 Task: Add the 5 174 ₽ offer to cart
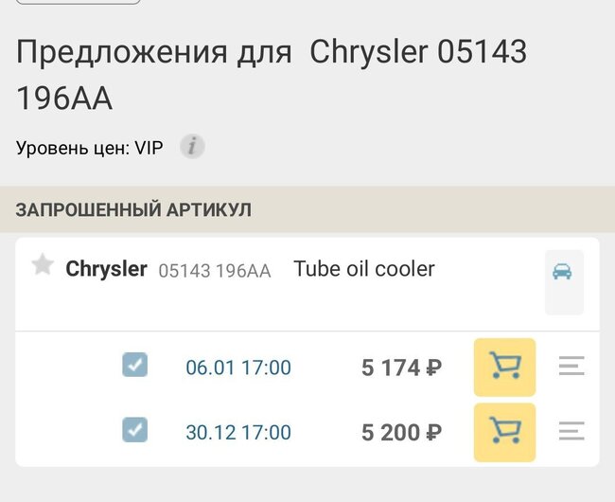504,367
